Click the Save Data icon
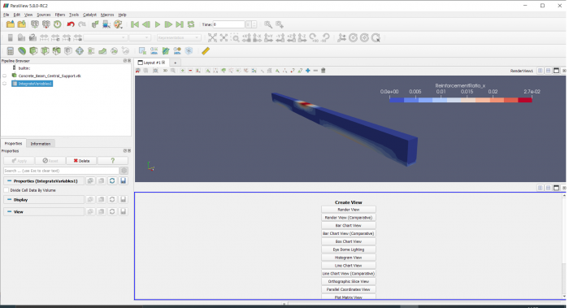Viewport: 569px width, 308px height. 22,24
